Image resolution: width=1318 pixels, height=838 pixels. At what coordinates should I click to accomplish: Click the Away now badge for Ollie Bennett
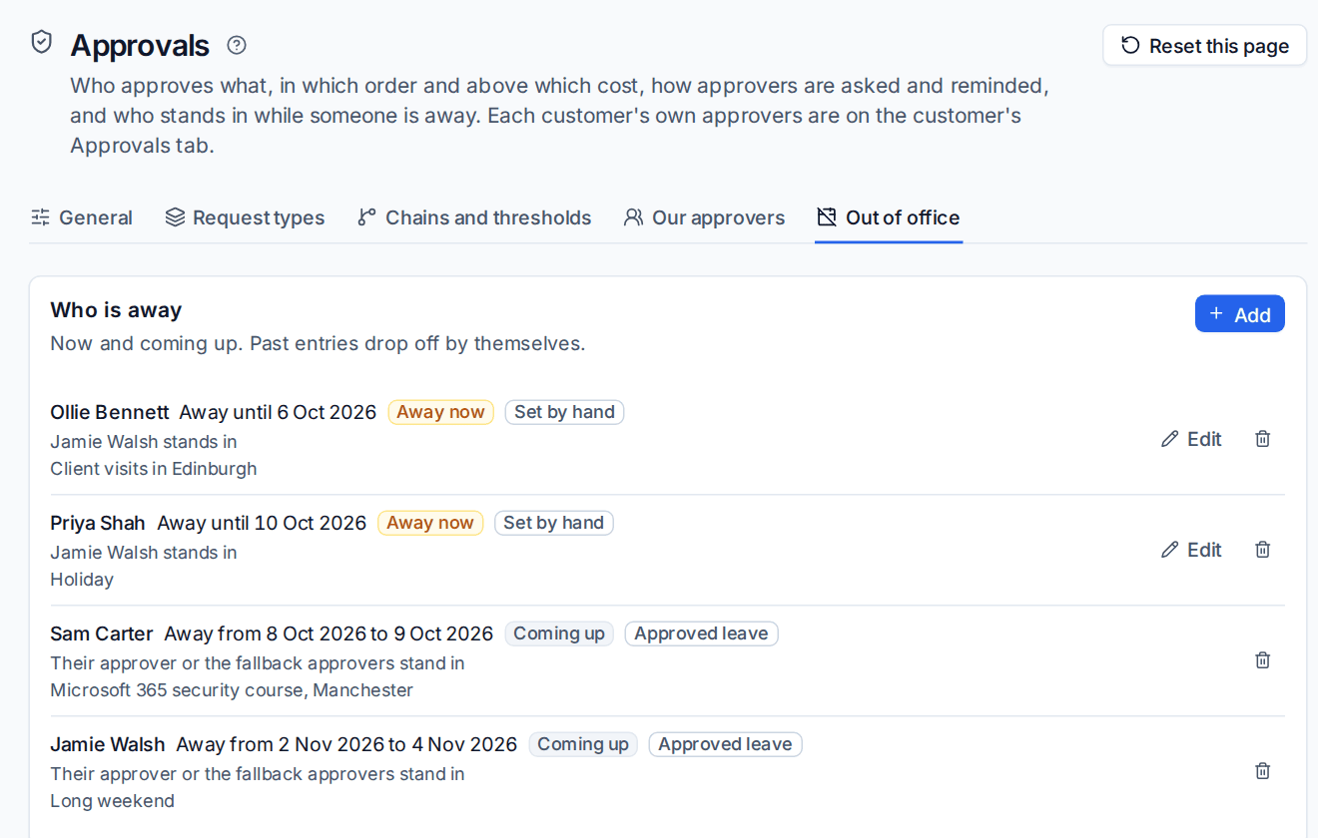[440, 412]
